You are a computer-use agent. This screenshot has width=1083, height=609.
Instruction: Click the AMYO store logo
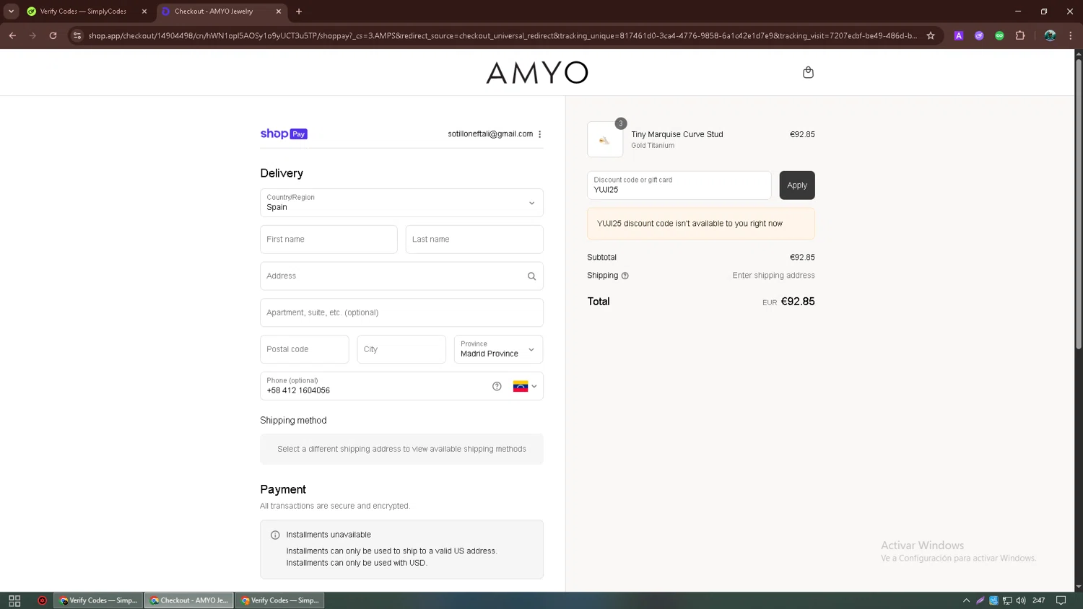pos(537,72)
